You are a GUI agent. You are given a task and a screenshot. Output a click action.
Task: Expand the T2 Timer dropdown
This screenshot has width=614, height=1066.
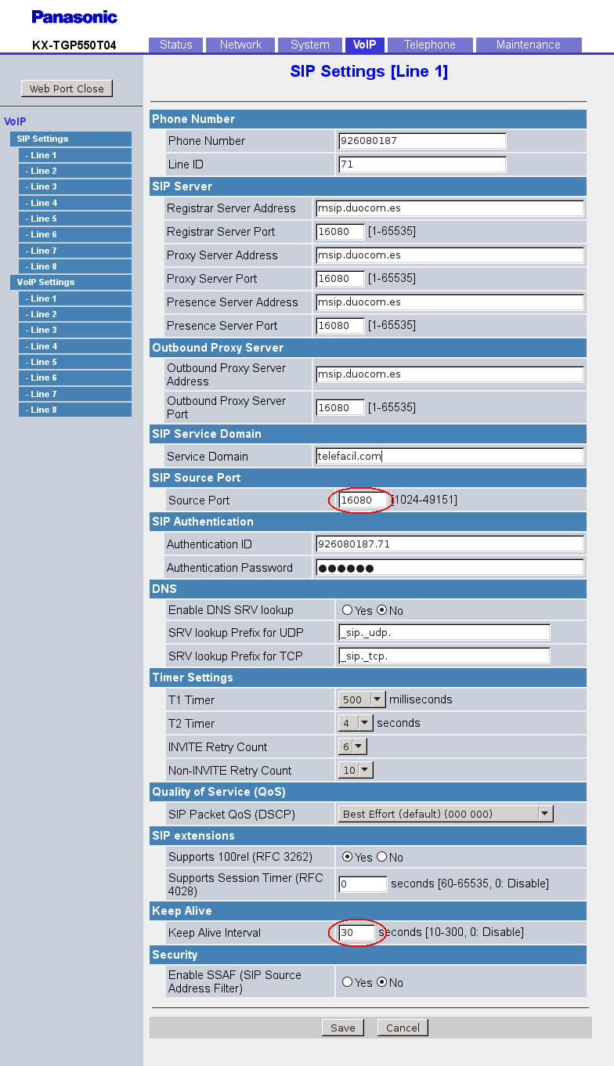tap(356, 723)
